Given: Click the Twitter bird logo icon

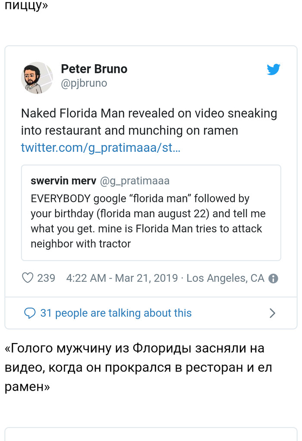Looking at the screenshot, I should coord(273,69).
